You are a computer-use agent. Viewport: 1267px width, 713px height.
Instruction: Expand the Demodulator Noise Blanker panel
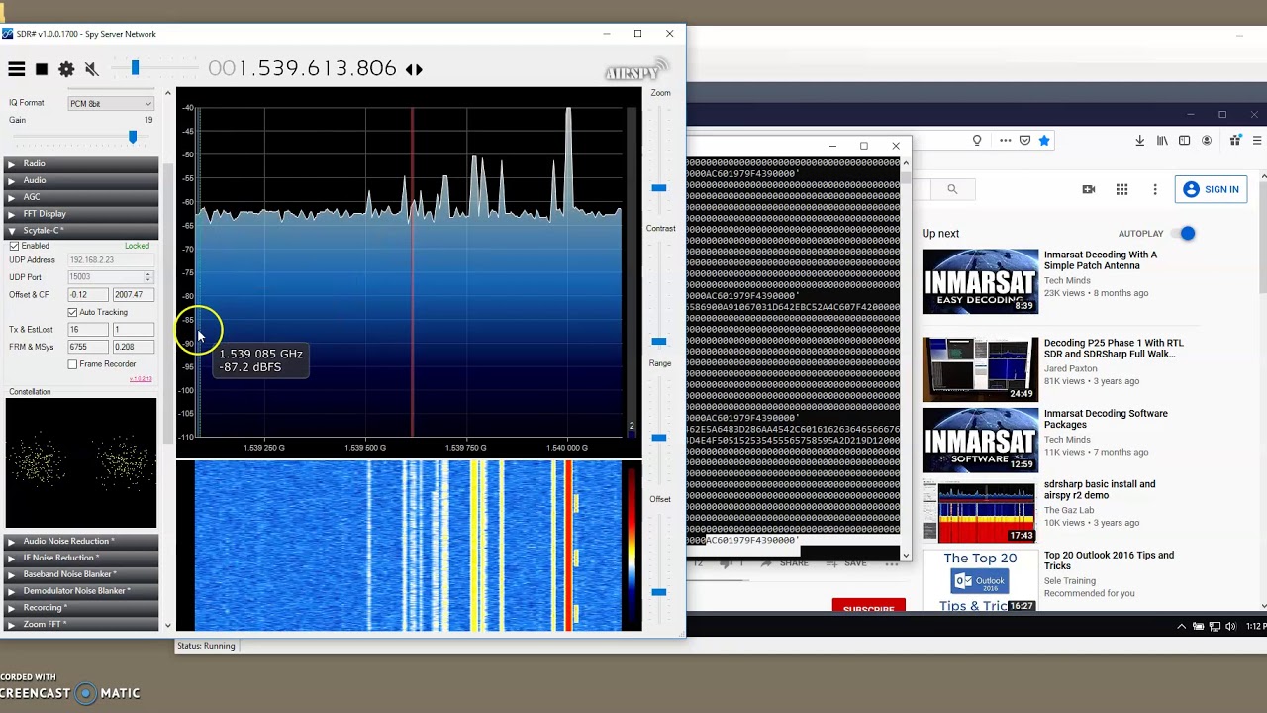click(x=81, y=591)
